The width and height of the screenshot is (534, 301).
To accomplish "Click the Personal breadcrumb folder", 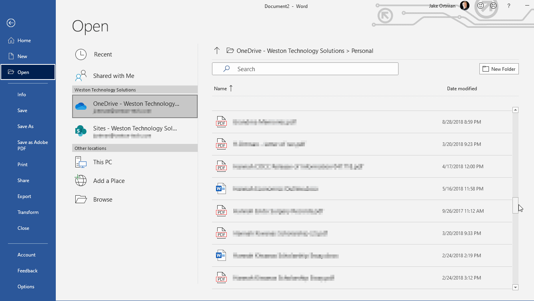I will (362, 51).
